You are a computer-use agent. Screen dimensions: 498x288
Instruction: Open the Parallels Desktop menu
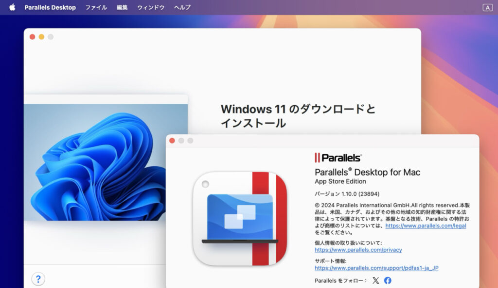(x=50, y=7)
